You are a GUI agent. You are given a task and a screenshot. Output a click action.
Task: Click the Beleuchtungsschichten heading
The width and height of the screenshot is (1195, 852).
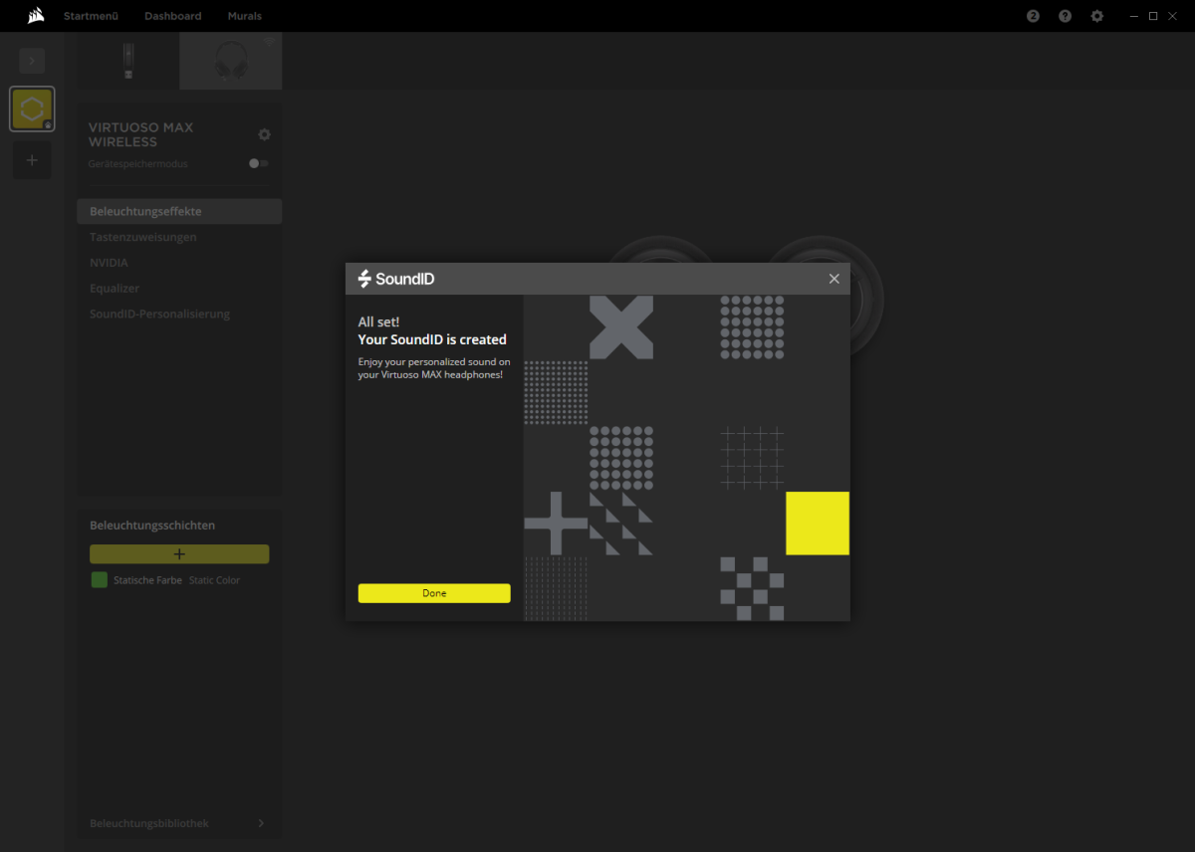(152, 526)
